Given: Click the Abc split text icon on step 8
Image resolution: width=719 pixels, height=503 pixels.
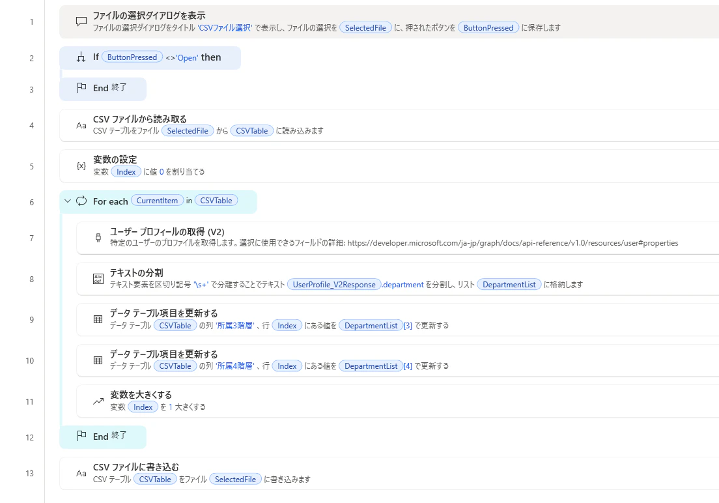Looking at the screenshot, I should pos(98,279).
